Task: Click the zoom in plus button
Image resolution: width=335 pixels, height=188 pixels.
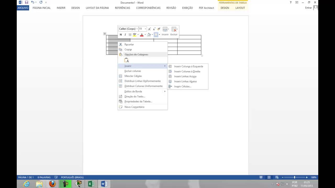Action: [307, 177]
